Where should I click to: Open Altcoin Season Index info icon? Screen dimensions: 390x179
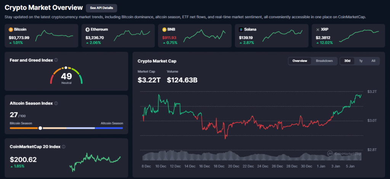[56, 103]
